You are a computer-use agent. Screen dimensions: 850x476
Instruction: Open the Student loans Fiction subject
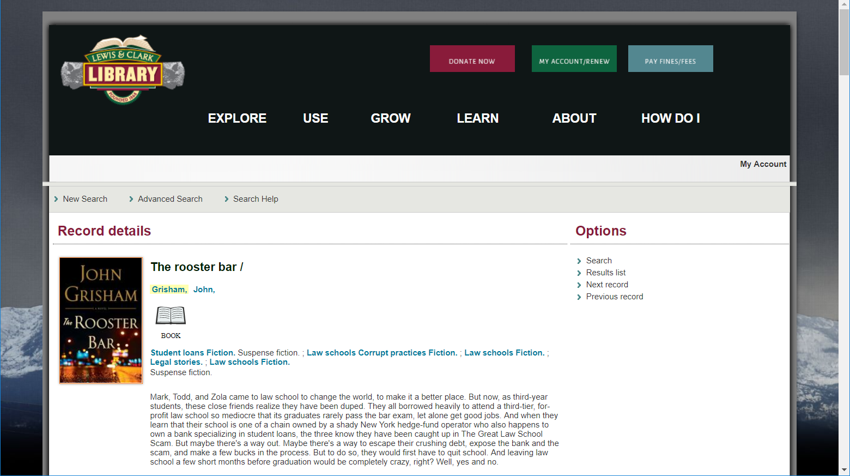(193, 353)
